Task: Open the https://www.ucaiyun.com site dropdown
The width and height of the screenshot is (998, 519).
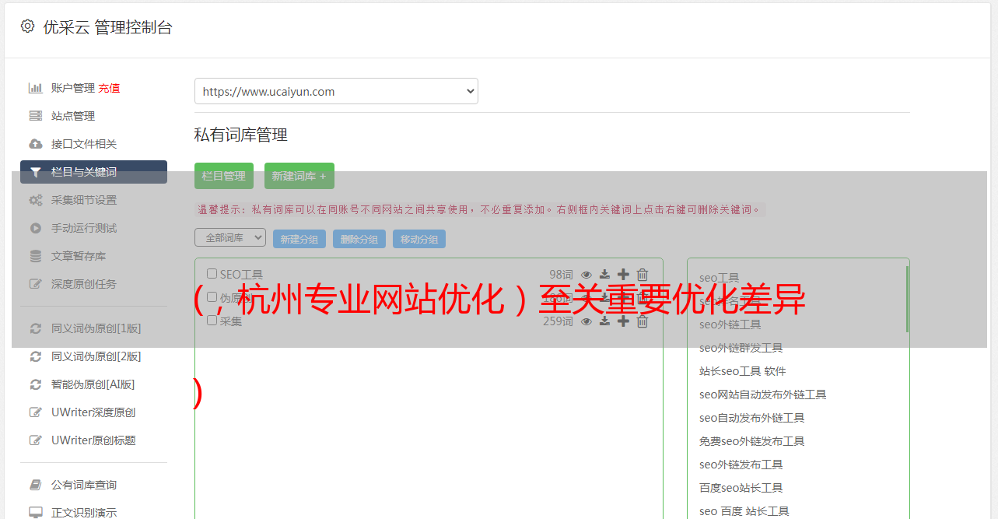Action: [x=336, y=91]
